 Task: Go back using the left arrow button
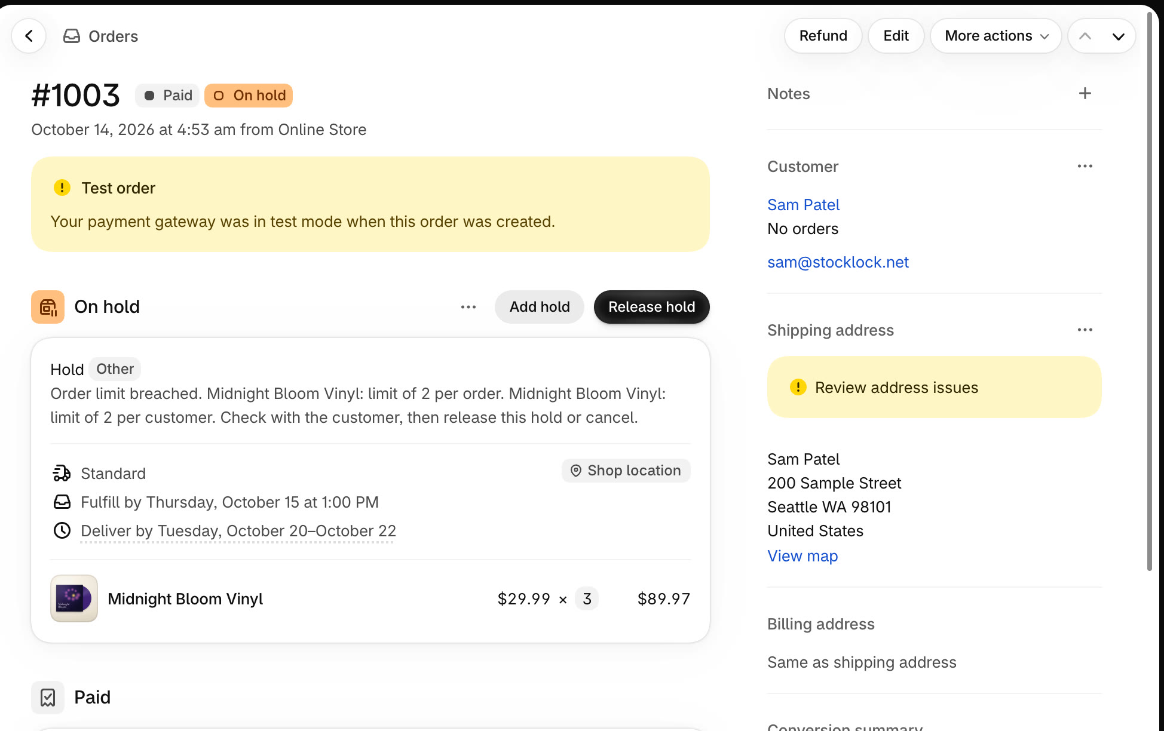[x=29, y=36]
